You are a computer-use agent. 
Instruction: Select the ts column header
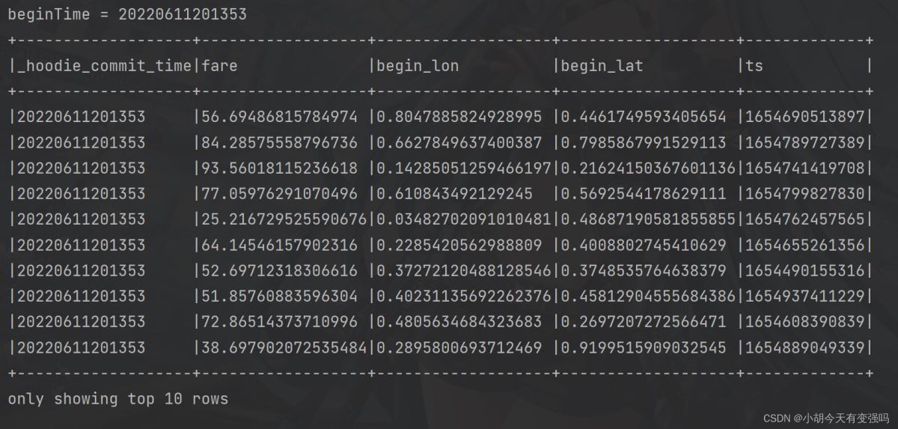pyautogui.click(x=754, y=66)
